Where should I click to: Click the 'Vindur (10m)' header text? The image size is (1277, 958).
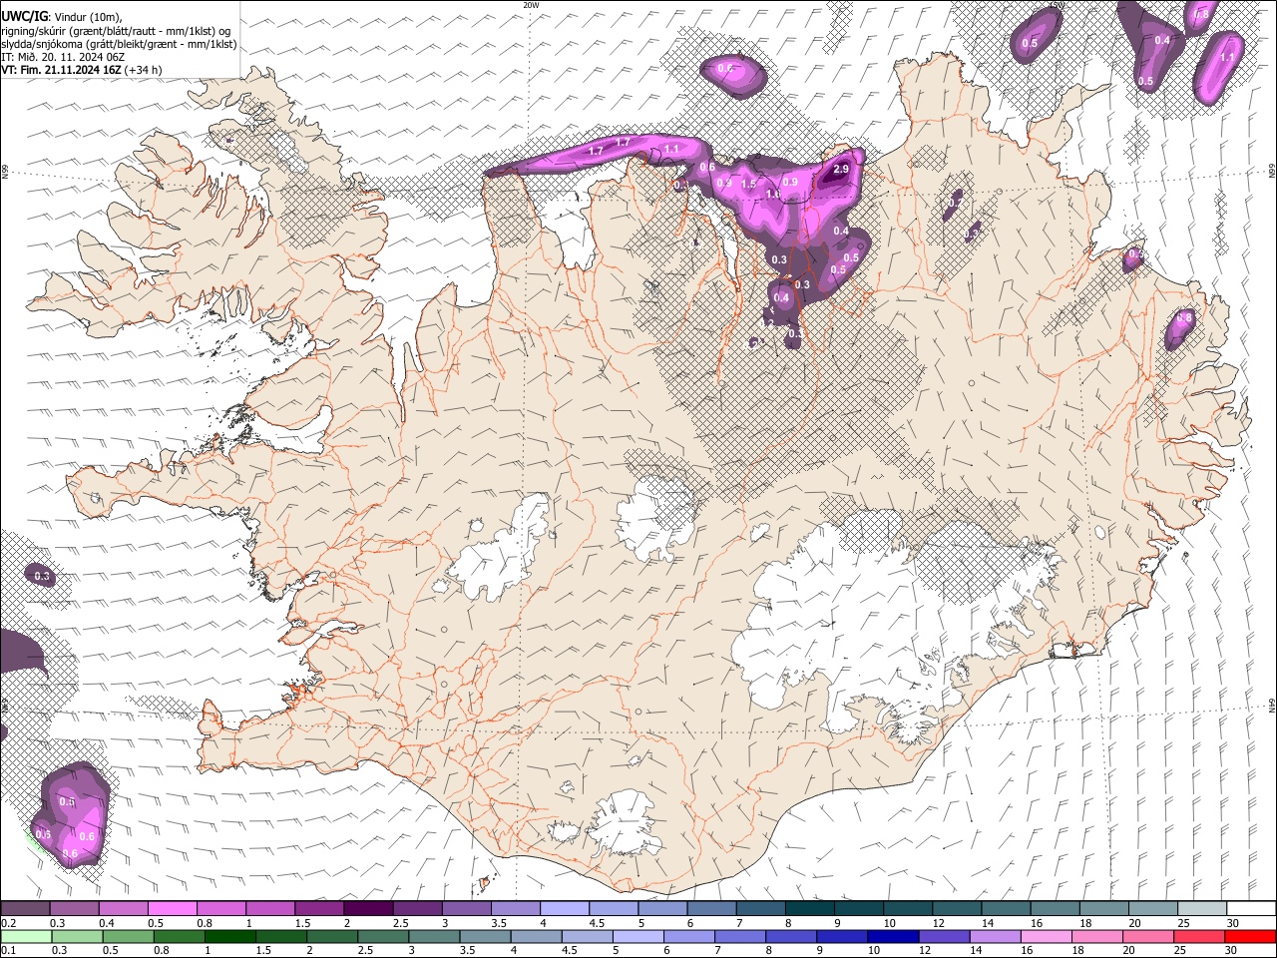tap(88, 17)
